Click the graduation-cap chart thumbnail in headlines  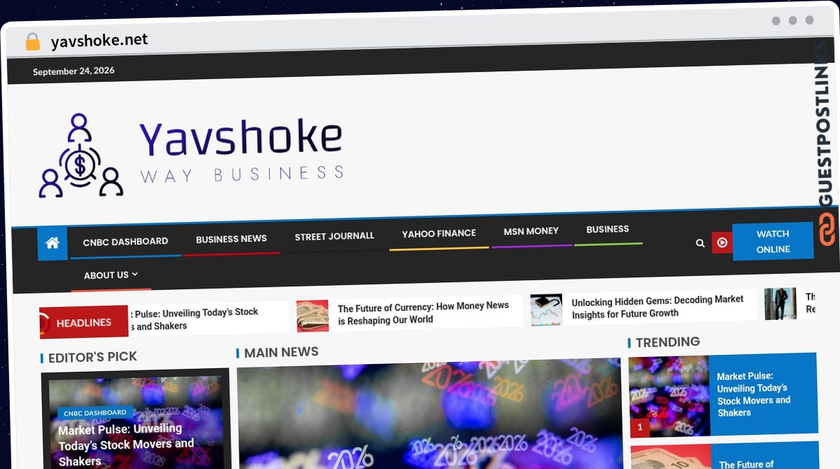[x=546, y=309]
